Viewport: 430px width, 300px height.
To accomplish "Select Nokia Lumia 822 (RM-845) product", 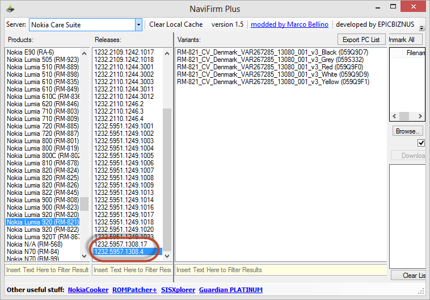I will (43, 193).
